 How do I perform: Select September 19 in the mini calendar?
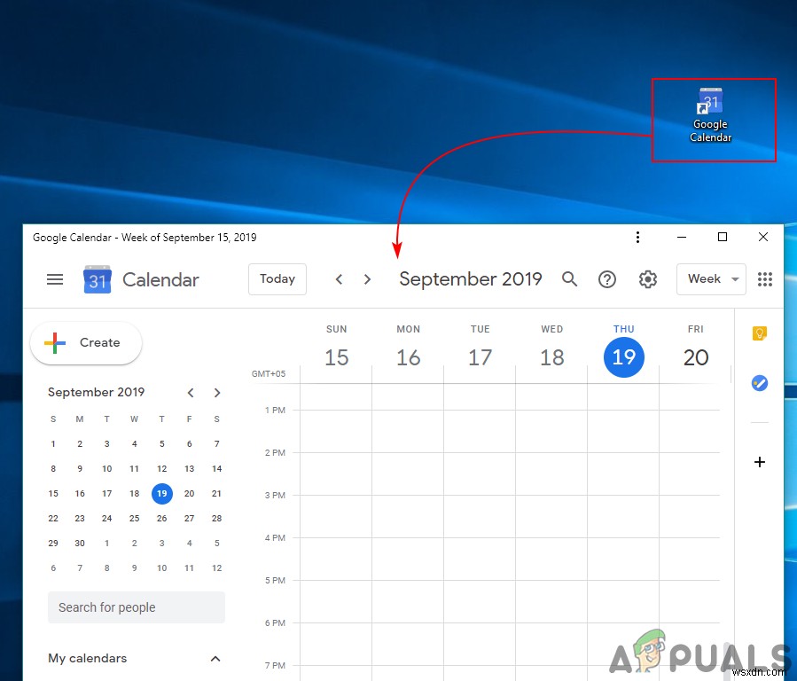click(161, 493)
